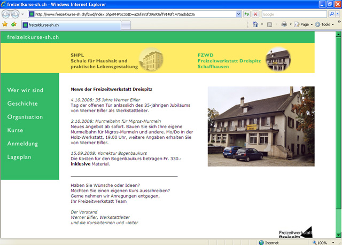Open the Tools menu dropdown
This screenshot has height=245, width=342.
click(x=324, y=25)
